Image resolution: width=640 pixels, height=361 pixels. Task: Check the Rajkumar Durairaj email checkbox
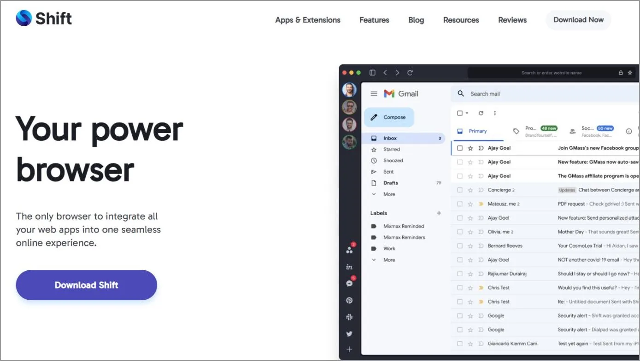point(460,274)
